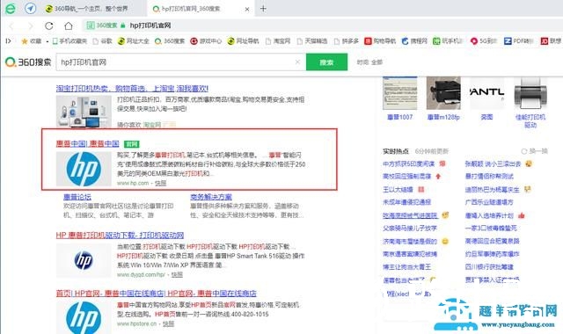Open the HP惠普打印机驱动下载 result title
563x334 pixels.
120,236
